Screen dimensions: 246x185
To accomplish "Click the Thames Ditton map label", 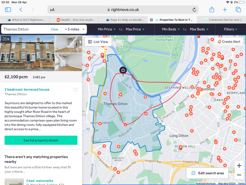I will click(116, 104).
